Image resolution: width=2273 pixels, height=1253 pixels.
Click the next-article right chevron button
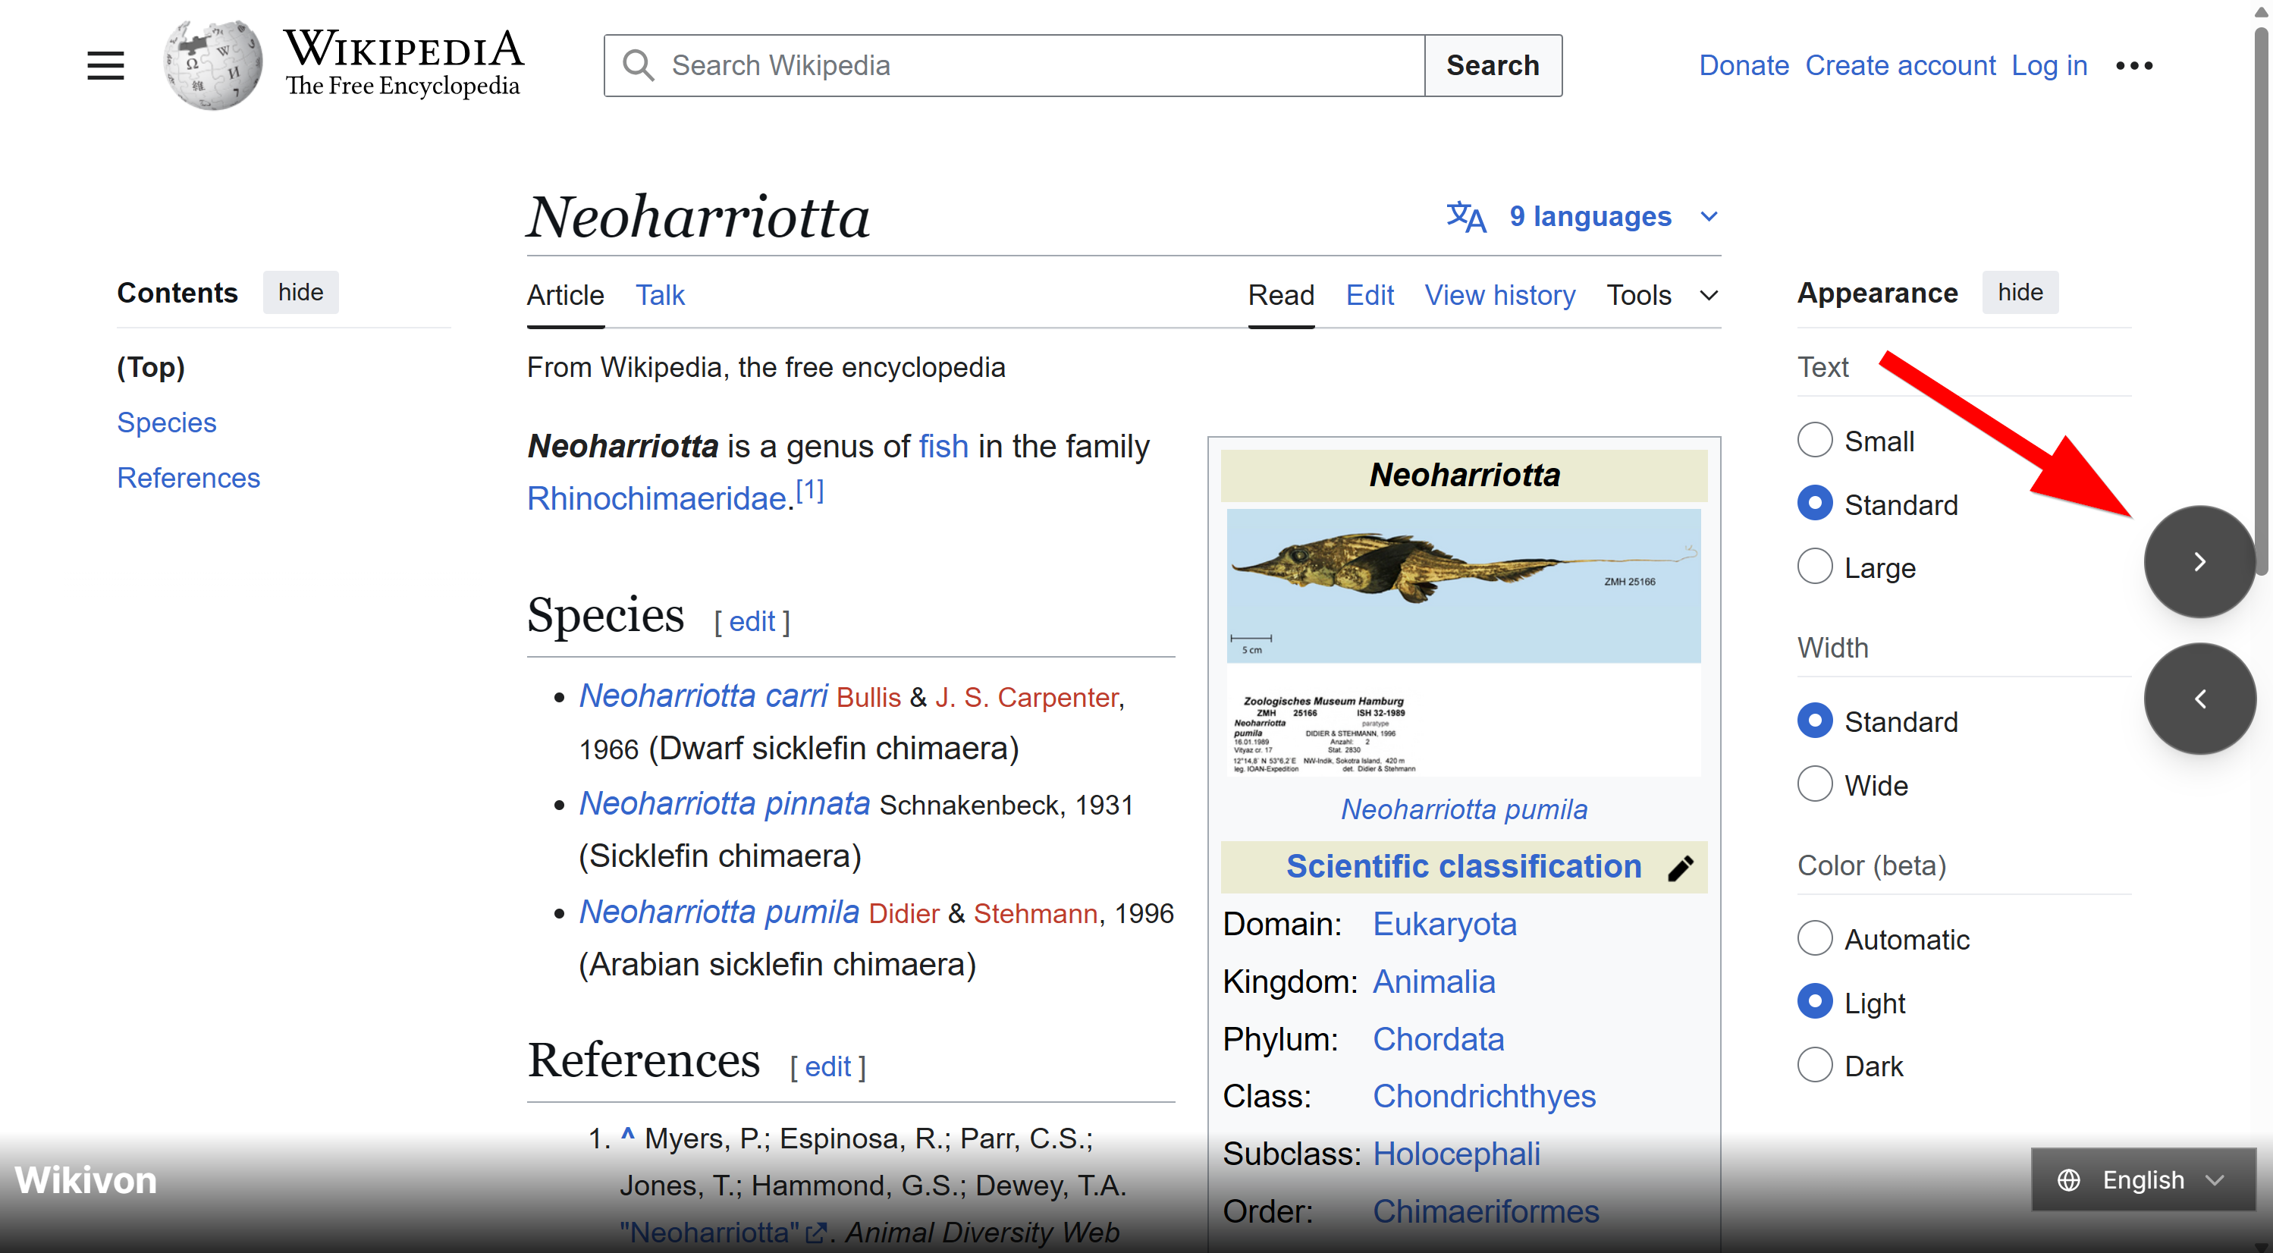tap(2199, 562)
